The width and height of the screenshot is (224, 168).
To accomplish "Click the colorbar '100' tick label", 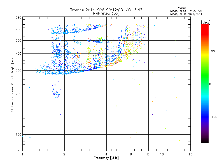I will [212, 52].
